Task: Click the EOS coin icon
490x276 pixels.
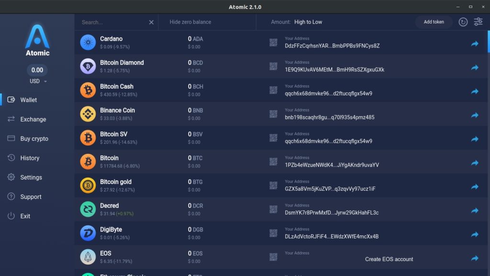Action: click(x=88, y=257)
